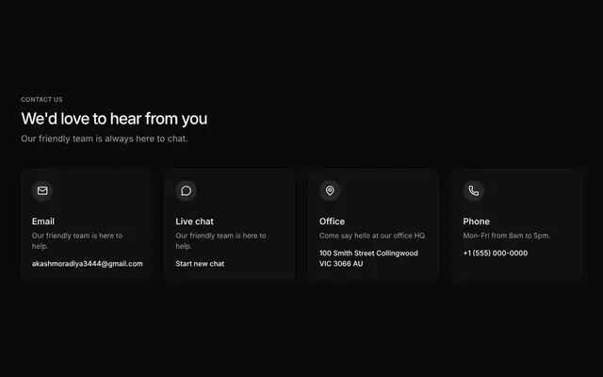This screenshot has width=603, height=377.
Task: Click the telephone handset Phone icon
Action: [473, 190]
